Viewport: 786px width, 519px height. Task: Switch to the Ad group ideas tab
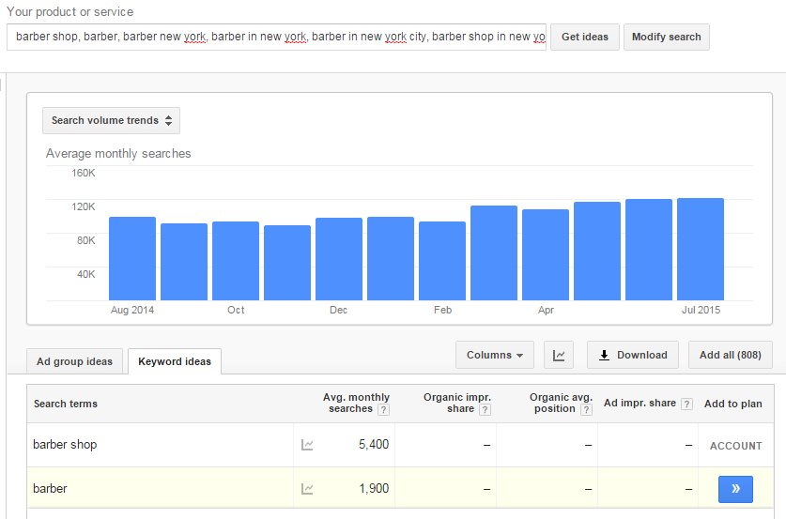75,361
